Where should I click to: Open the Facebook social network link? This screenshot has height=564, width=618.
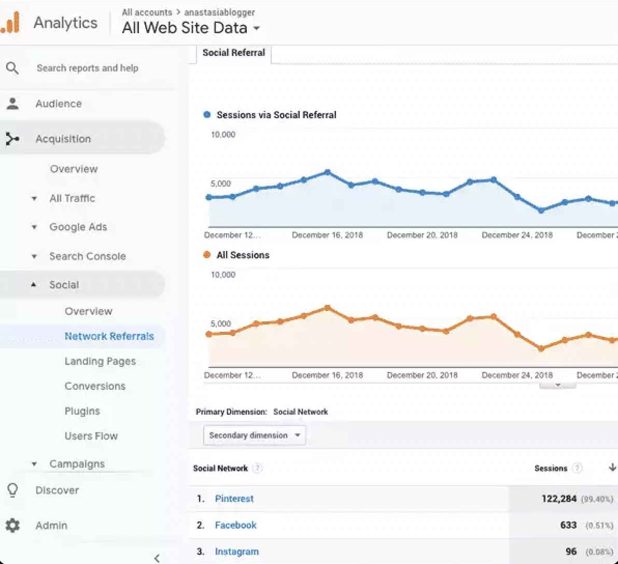point(235,525)
